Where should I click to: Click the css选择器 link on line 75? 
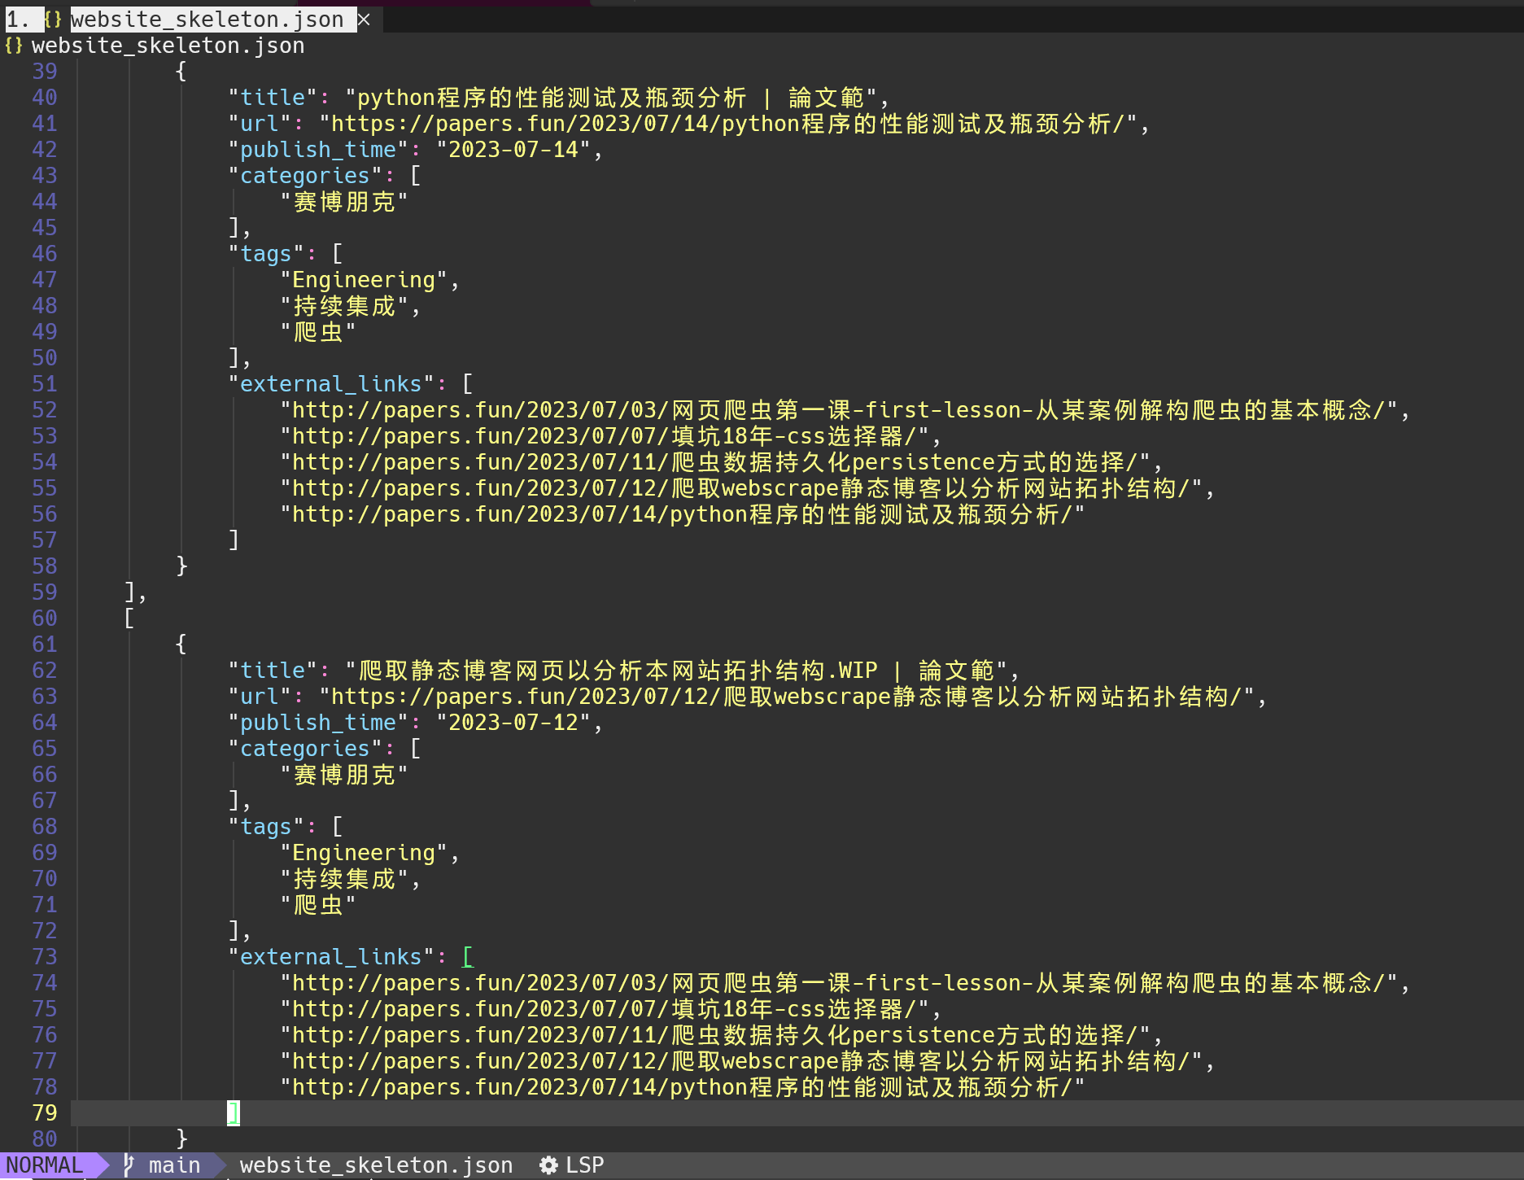pos(605,1009)
